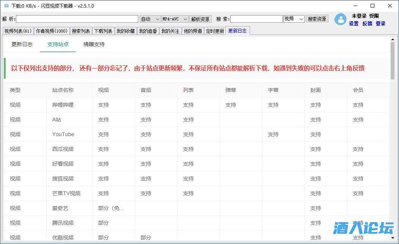Viewport: 399px width, 244px height.
Task: Focus the 搜索 input field
Action: (x=257, y=19)
